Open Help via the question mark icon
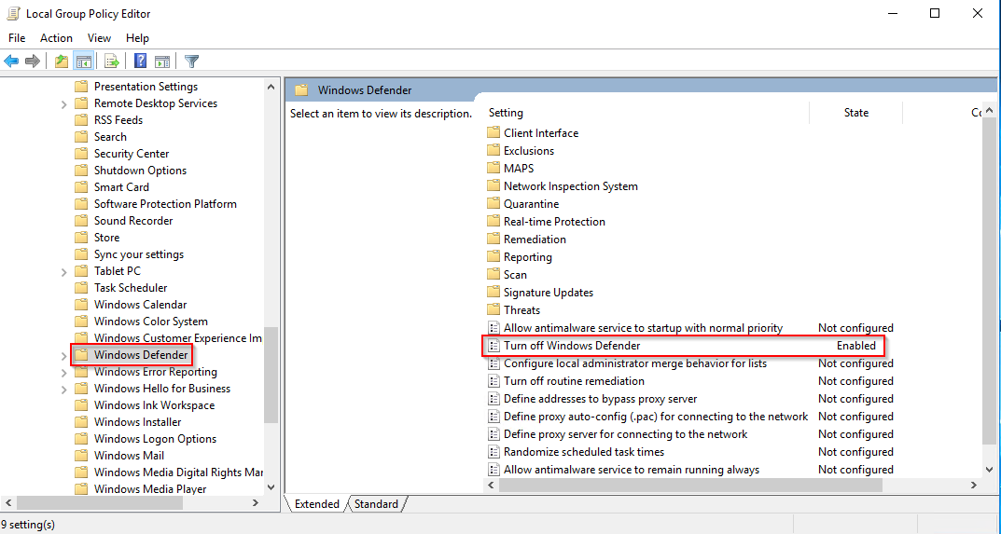 (x=141, y=62)
